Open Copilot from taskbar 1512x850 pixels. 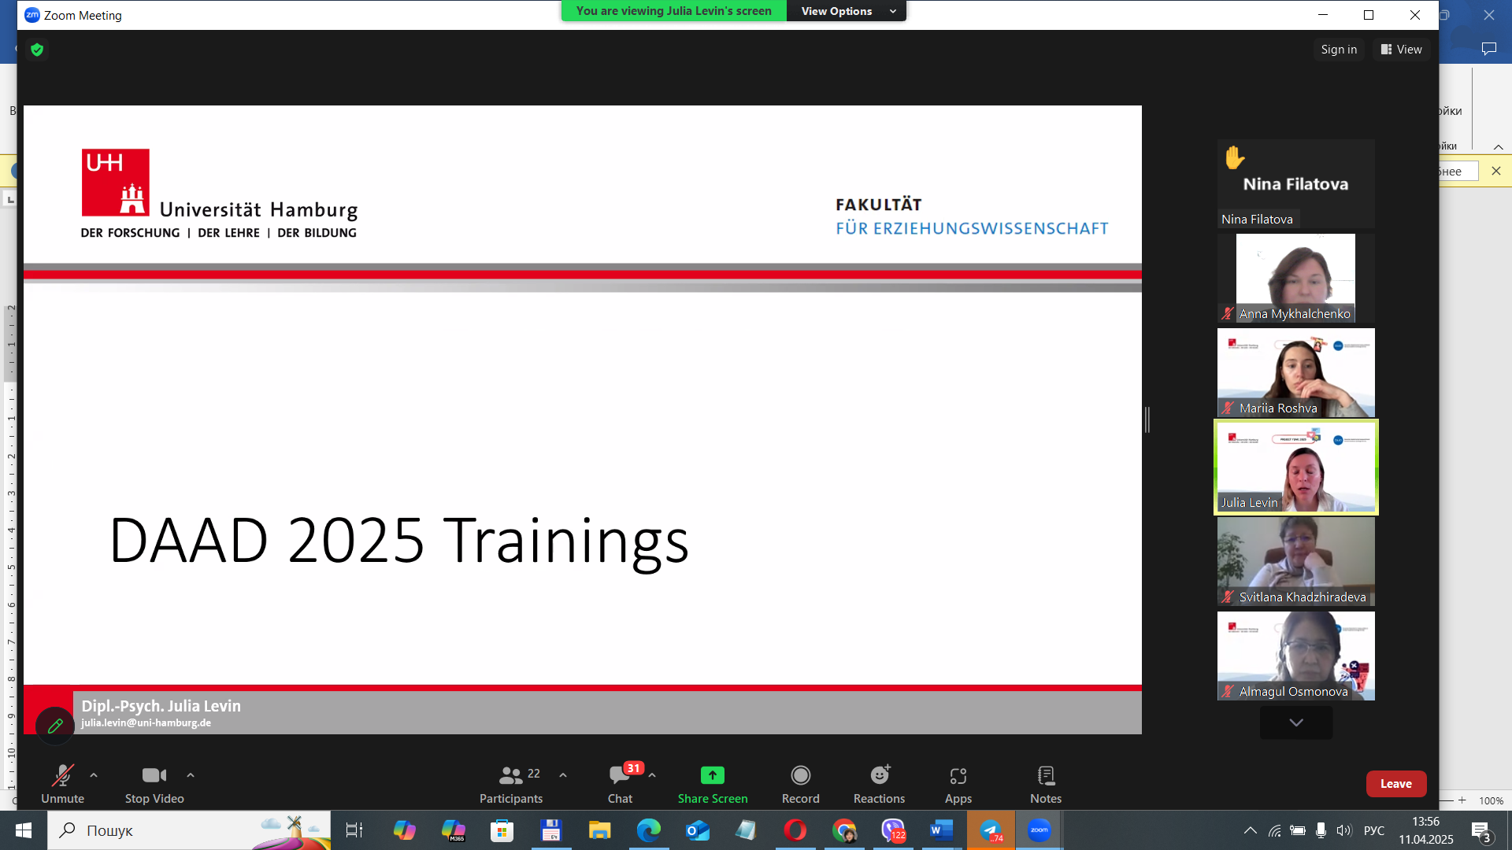click(405, 830)
